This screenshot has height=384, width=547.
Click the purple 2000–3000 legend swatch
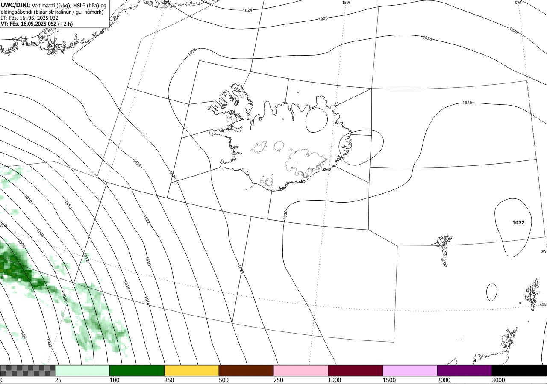click(465, 370)
